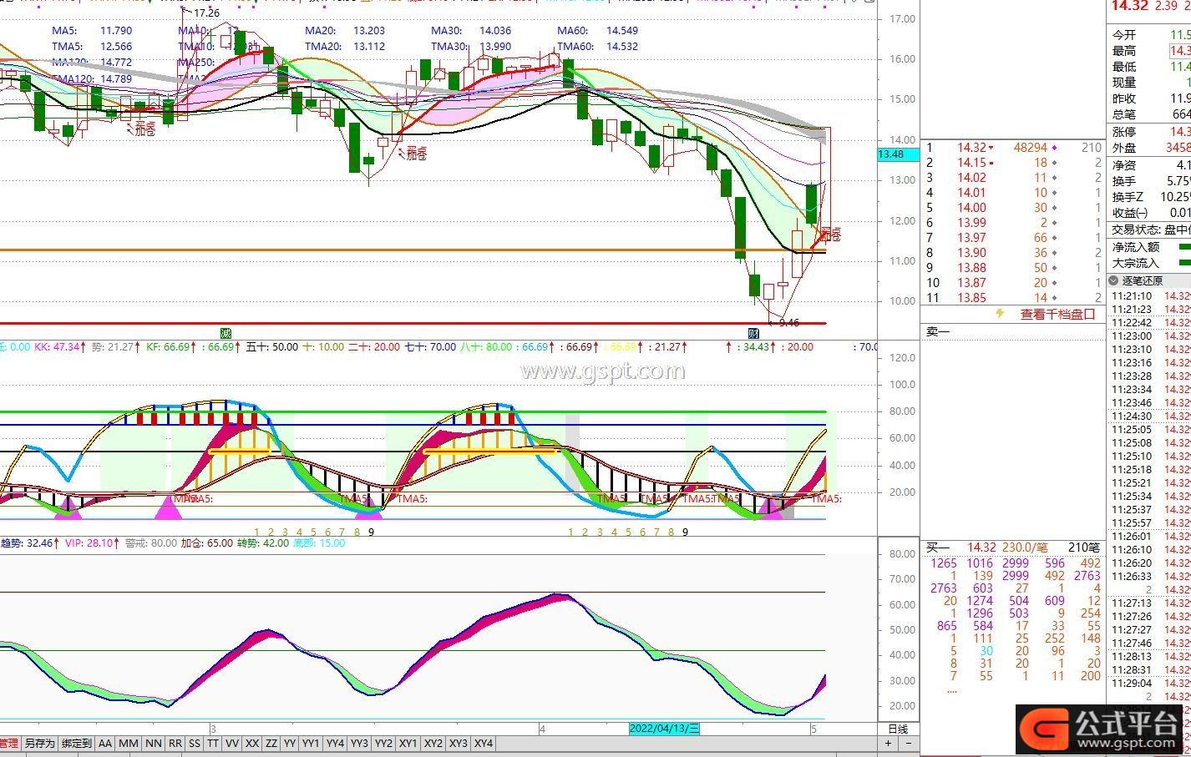Switch to the AA template tab
Screen dimensions: 1191x757
point(105,743)
